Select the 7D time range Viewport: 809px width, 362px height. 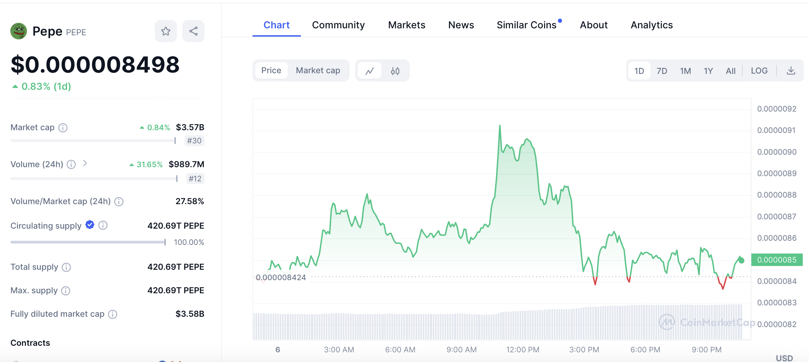click(x=662, y=71)
